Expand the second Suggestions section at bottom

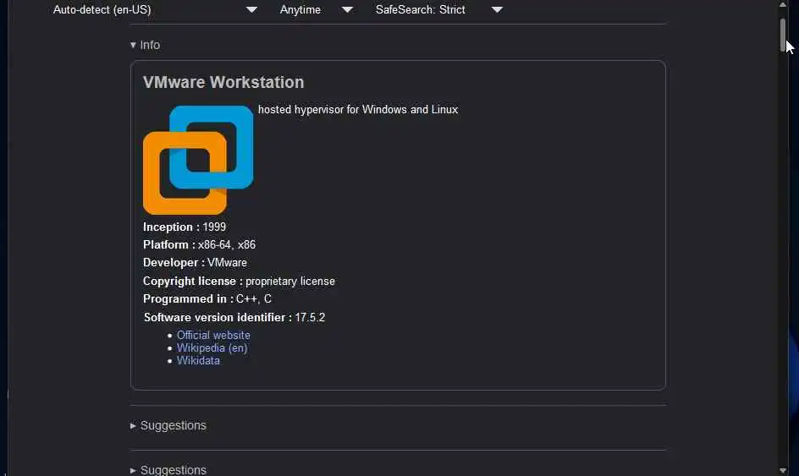[x=168, y=470]
